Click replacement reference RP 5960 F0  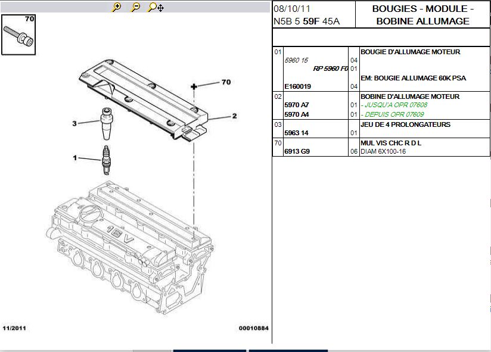coord(330,68)
